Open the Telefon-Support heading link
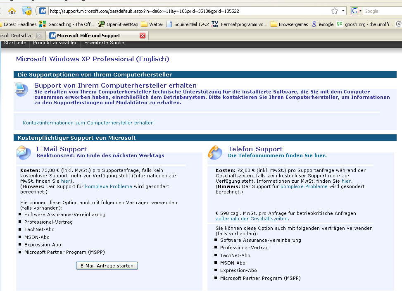This screenshot has width=402, height=291. 255,149
